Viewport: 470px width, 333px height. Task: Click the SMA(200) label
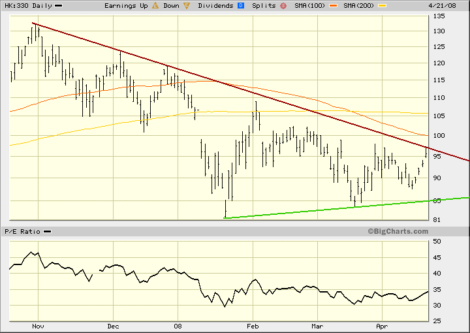pos(359,5)
